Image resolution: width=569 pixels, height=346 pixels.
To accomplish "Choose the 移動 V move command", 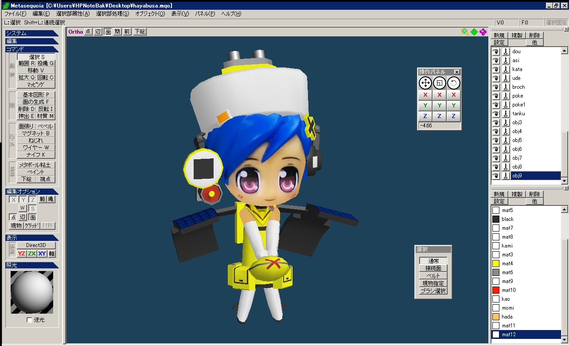I will point(36,70).
